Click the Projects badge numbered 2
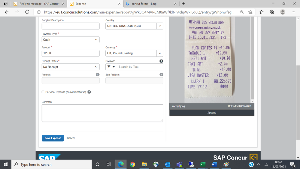This screenshot has width=300, height=169. [x=98, y=75]
